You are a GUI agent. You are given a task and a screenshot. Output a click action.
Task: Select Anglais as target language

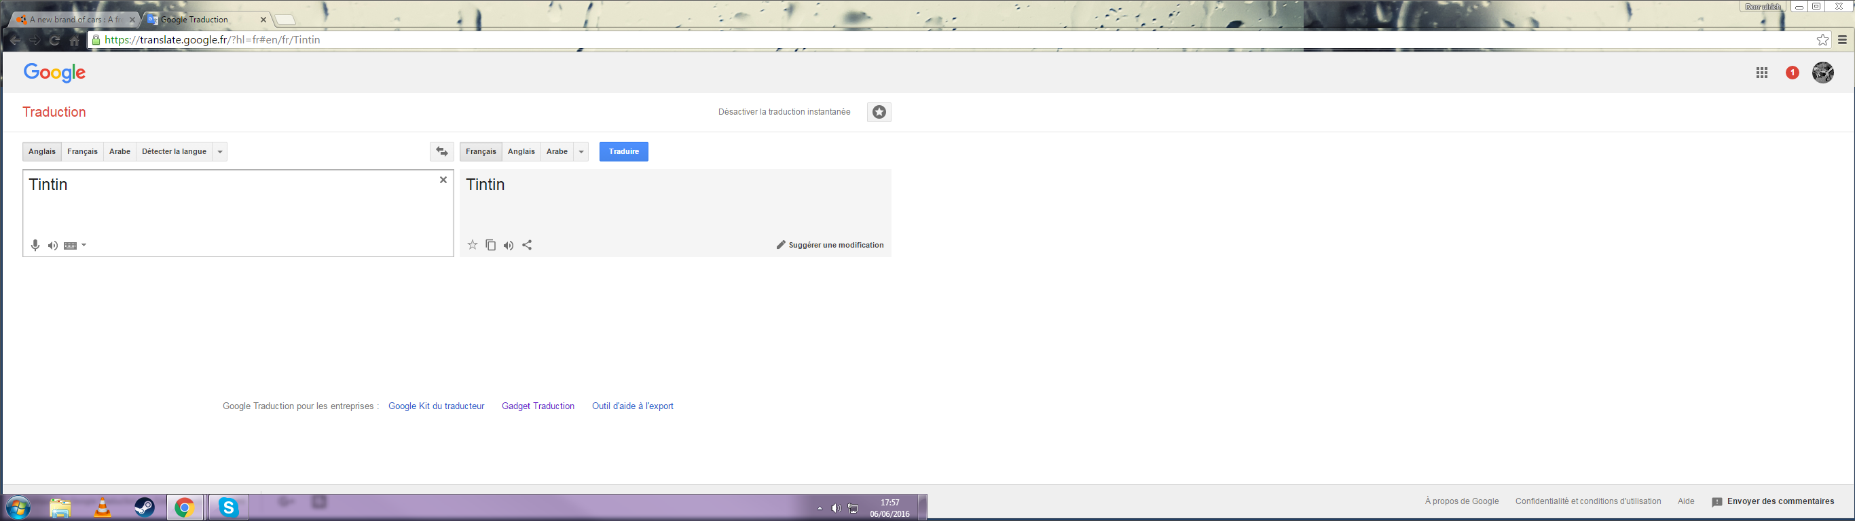[x=521, y=152]
